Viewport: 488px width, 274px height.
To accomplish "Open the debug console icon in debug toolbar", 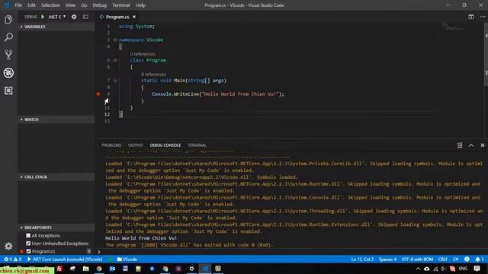I will pyautogui.click(x=85, y=17).
